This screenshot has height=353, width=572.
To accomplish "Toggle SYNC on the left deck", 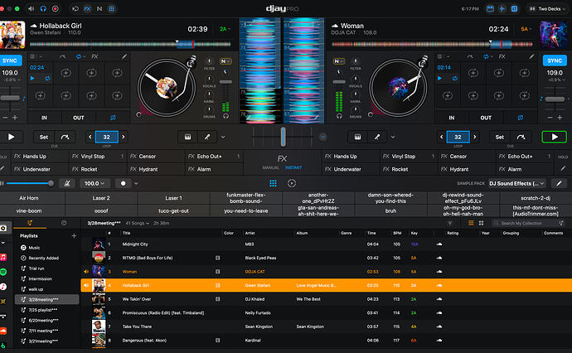I will coord(10,60).
